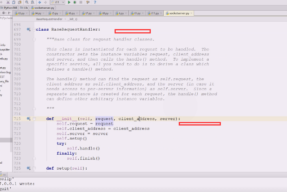Screen dimensions: 287x192
Task: Navigate forward with grey right arrow
Action: coord(45,2)
